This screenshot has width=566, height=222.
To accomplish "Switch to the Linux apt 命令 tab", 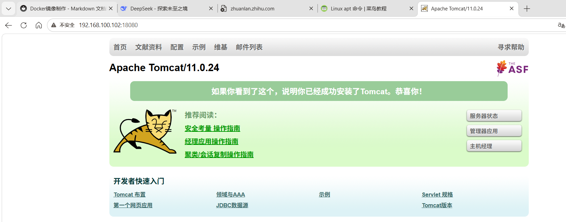I will [x=367, y=9].
